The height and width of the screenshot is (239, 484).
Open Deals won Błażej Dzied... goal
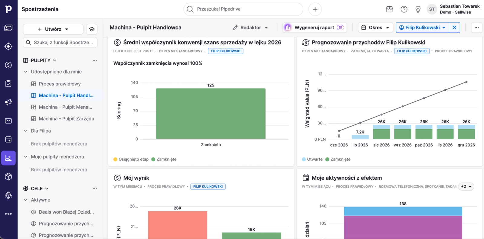(63, 212)
